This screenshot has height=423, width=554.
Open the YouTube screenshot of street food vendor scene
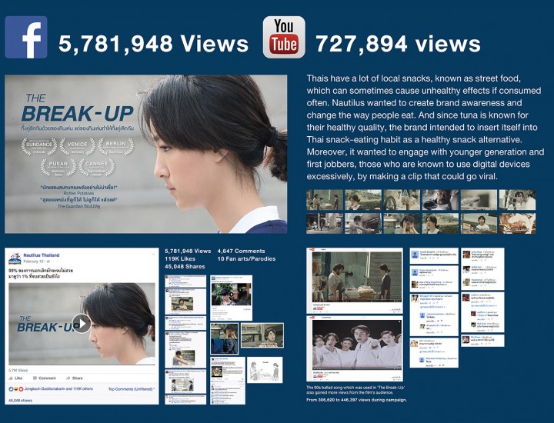(x=355, y=281)
